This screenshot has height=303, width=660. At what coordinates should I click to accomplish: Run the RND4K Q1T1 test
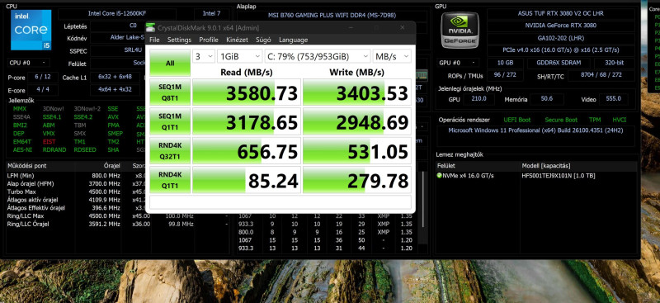[x=170, y=180]
